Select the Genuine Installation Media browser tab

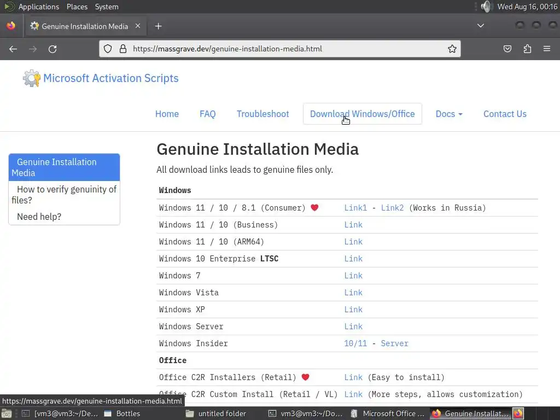click(85, 26)
